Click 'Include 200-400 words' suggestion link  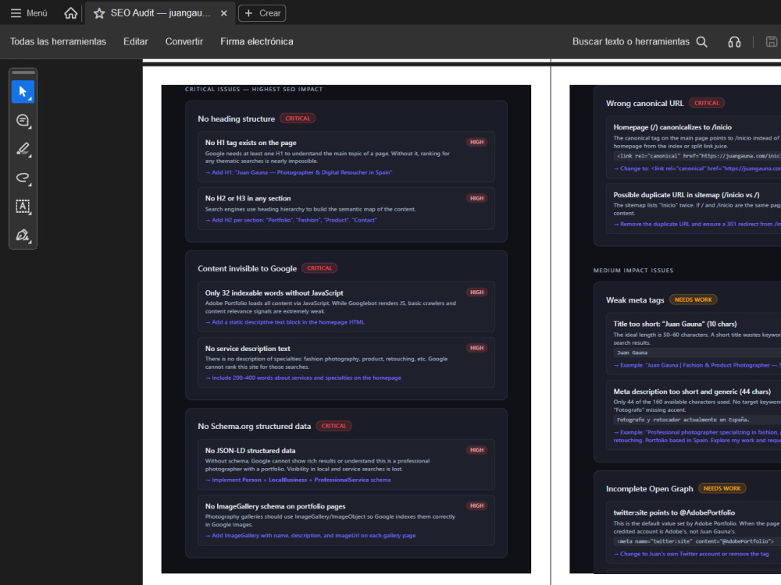click(303, 378)
